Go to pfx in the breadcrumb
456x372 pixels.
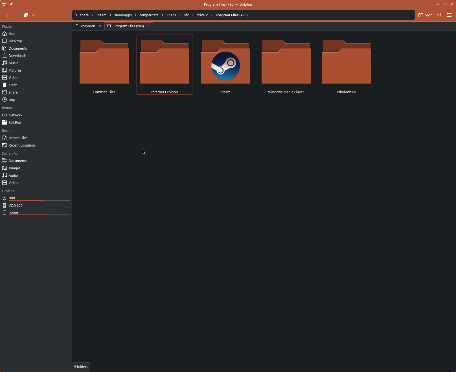pos(186,15)
